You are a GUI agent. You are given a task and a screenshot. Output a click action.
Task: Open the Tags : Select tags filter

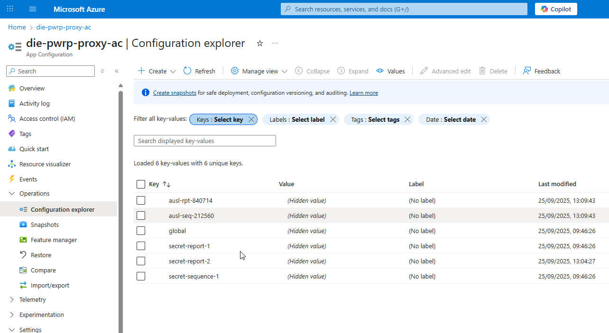(375, 119)
